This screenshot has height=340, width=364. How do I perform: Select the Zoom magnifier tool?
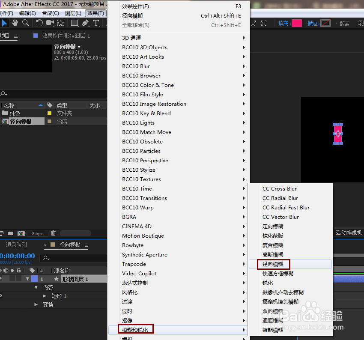(x=26, y=23)
